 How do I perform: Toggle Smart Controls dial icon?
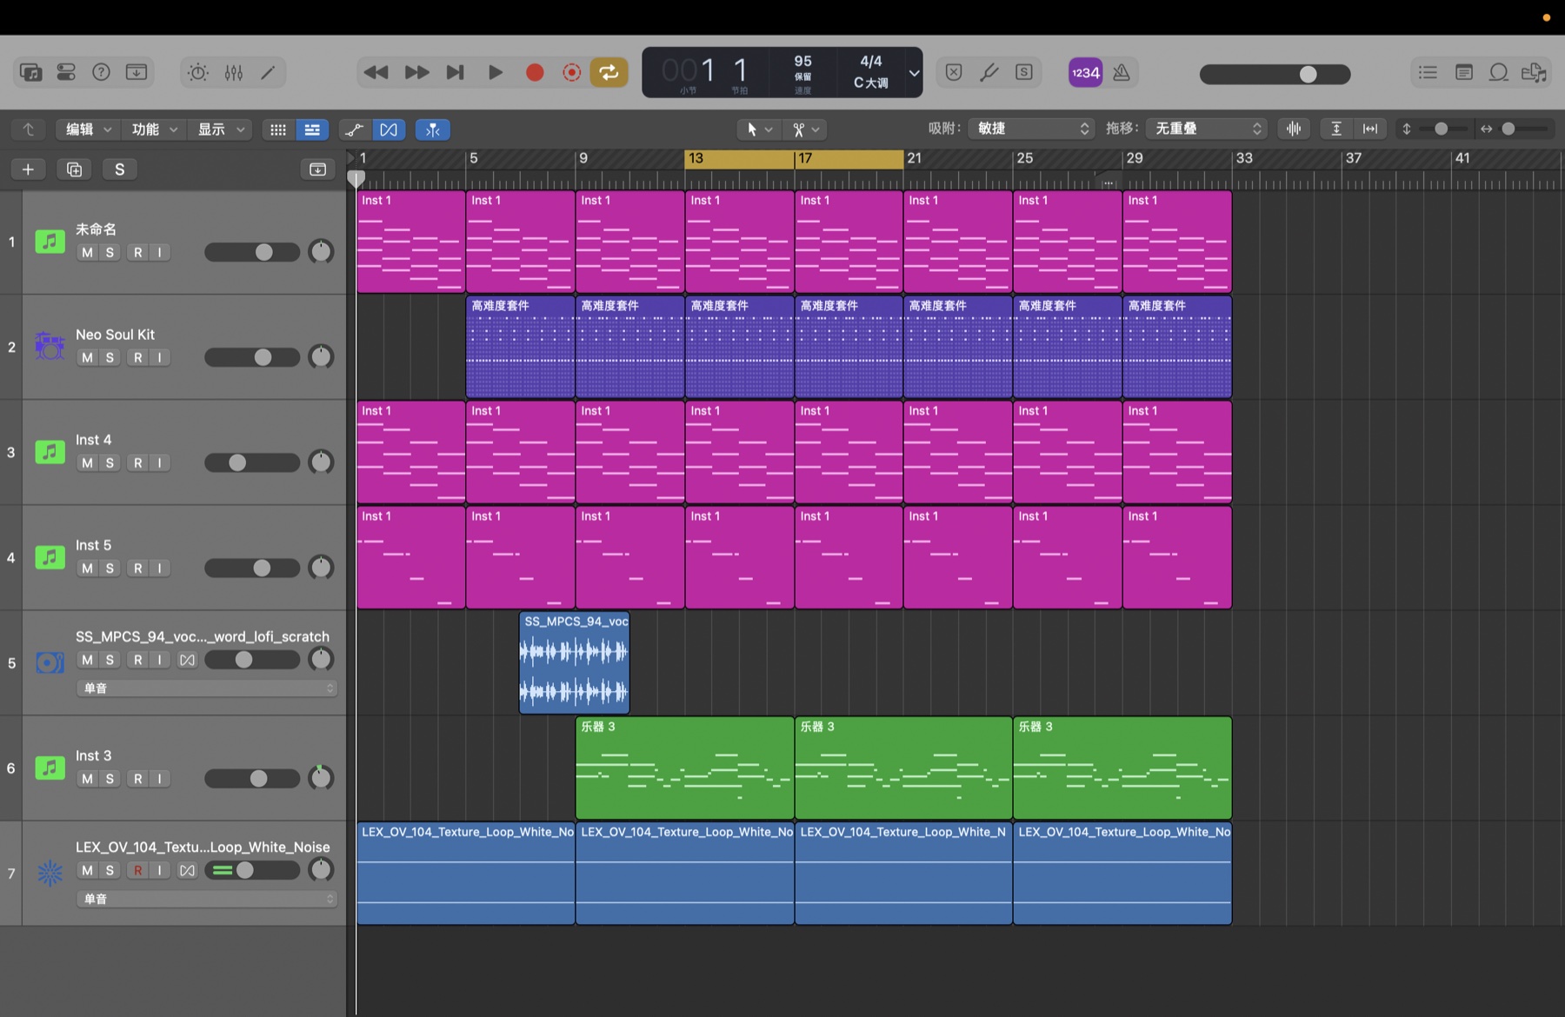pyautogui.click(x=198, y=73)
